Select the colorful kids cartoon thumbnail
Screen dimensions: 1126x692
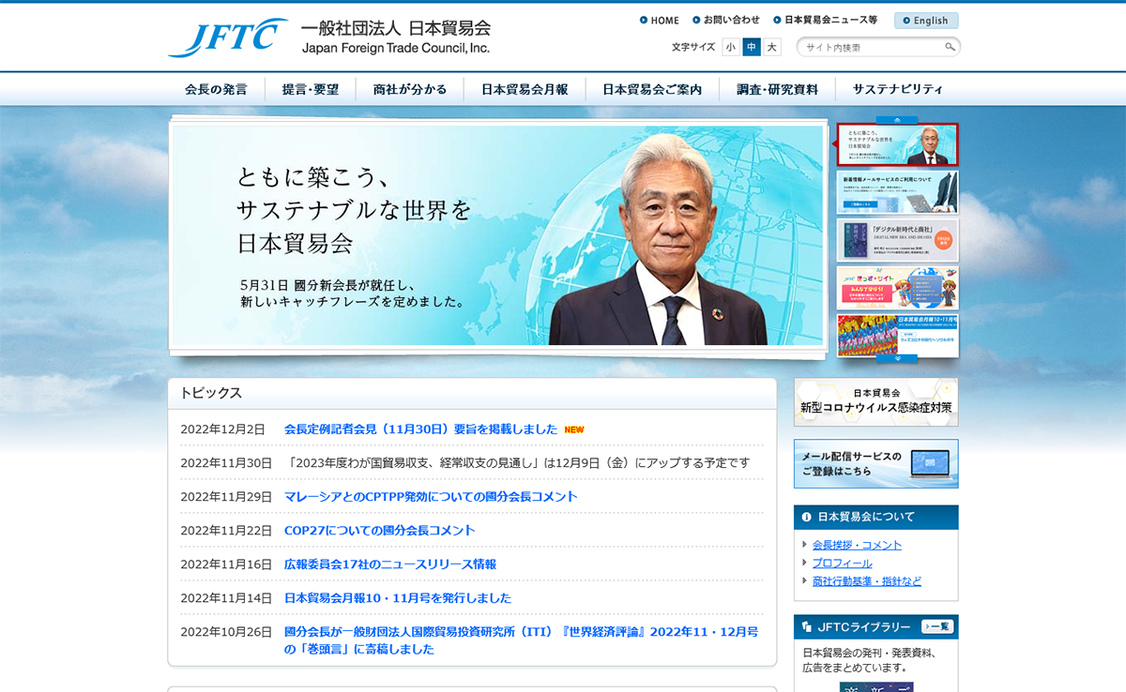point(897,288)
